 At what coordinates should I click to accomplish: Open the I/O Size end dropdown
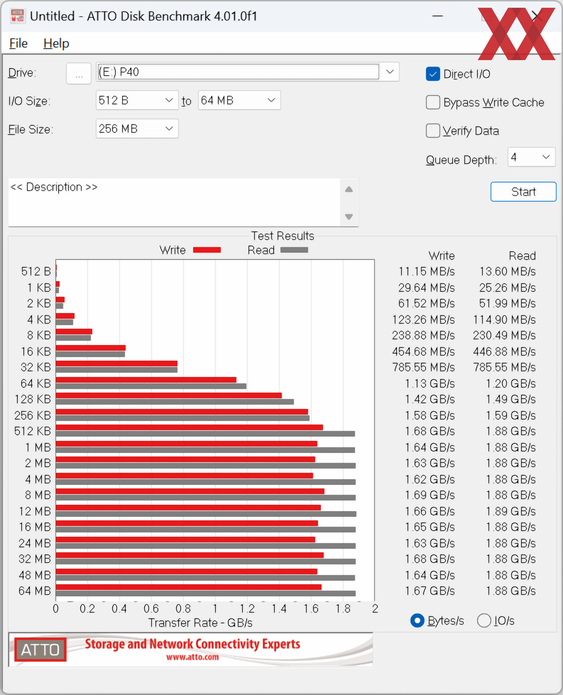239,100
